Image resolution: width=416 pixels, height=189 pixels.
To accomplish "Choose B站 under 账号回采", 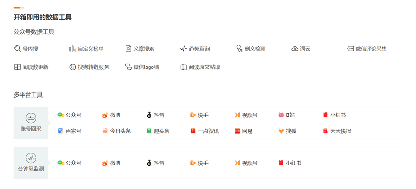I will (x=287, y=115).
